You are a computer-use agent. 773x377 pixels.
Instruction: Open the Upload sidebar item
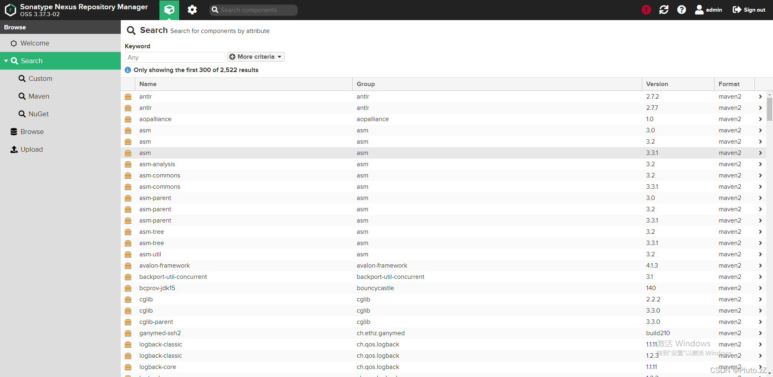pyautogui.click(x=60, y=149)
